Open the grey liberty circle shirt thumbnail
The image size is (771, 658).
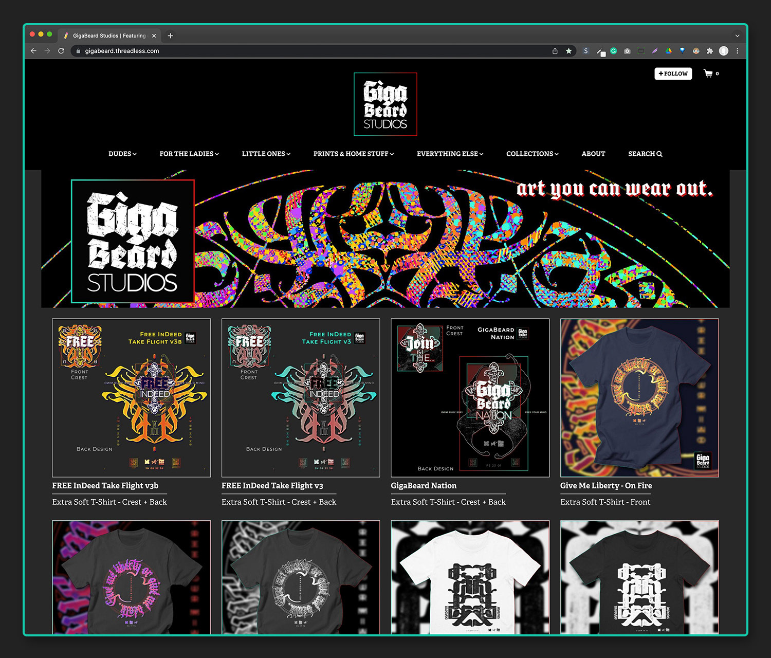(x=301, y=577)
